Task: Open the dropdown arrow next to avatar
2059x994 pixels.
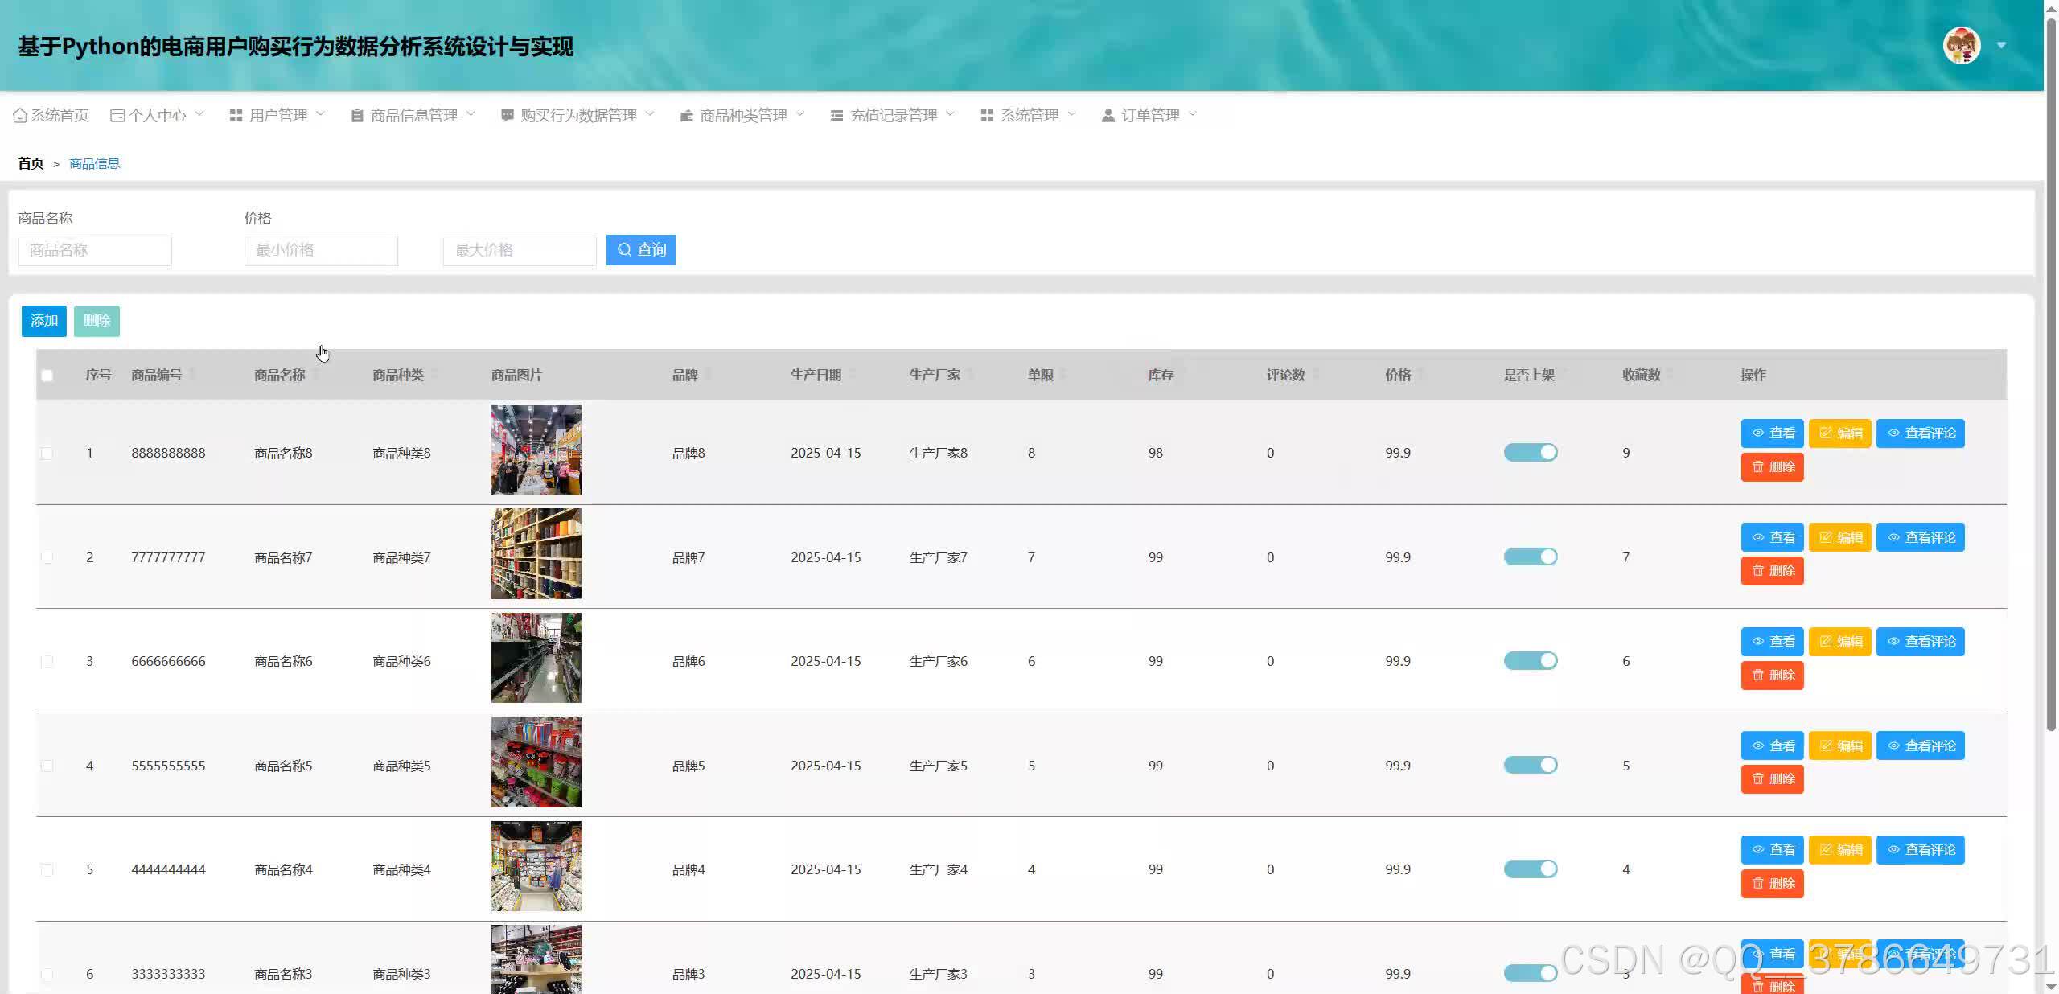Action: tap(2001, 46)
